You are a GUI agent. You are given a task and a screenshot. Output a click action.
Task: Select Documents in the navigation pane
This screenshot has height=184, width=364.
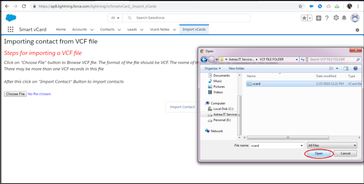pyautogui.click(x=219, y=76)
